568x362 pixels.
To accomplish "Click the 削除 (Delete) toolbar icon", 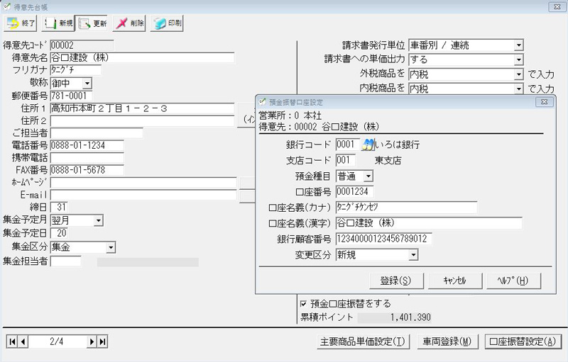I will 129,23.
